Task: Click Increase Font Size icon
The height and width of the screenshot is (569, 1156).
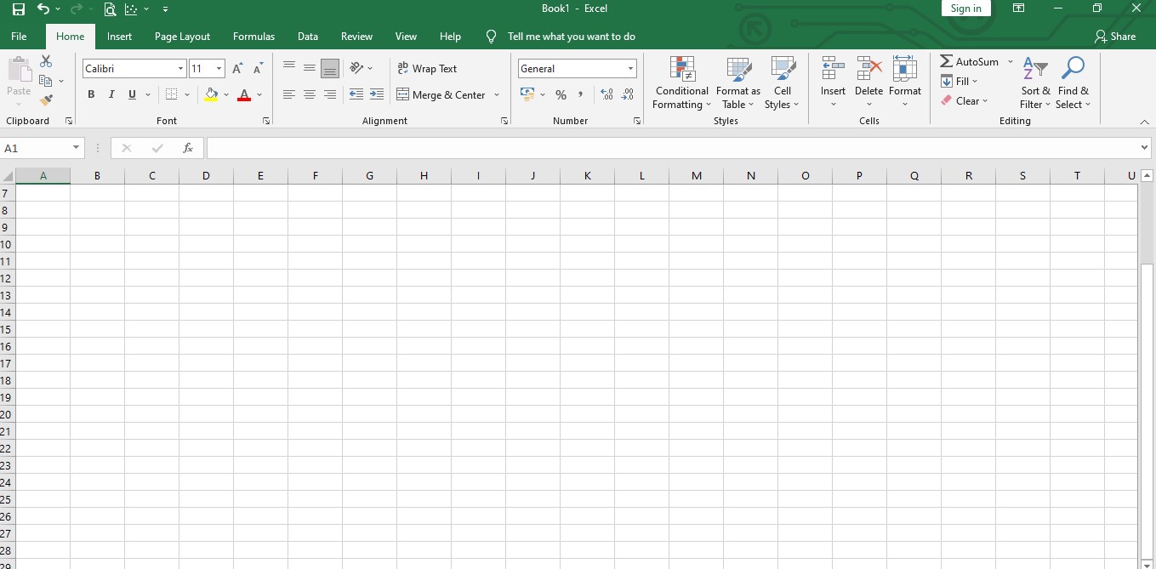Action: [237, 69]
